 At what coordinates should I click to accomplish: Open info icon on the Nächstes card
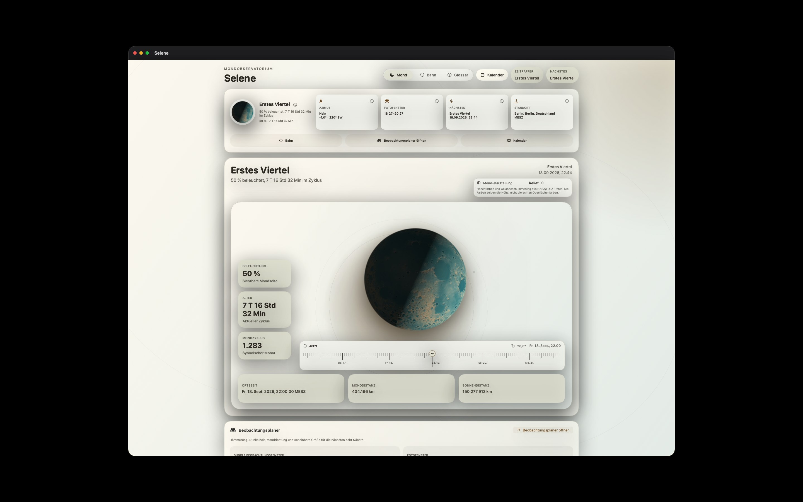click(502, 101)
